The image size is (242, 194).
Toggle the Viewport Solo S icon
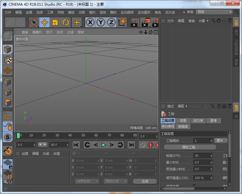(8, 137)
